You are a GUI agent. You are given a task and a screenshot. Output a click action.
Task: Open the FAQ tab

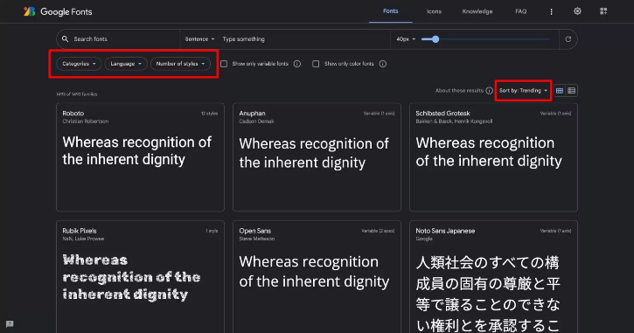(x=521, y=11)
